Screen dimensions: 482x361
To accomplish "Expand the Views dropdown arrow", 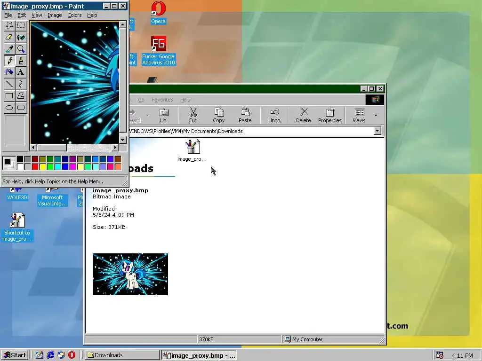I will click(376, 115).
